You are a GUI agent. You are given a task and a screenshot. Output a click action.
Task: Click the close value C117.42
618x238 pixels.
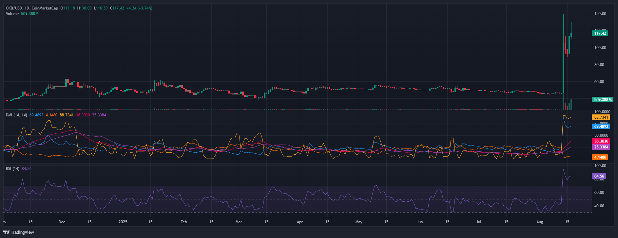pyautogui.click(x=117, y=8)
